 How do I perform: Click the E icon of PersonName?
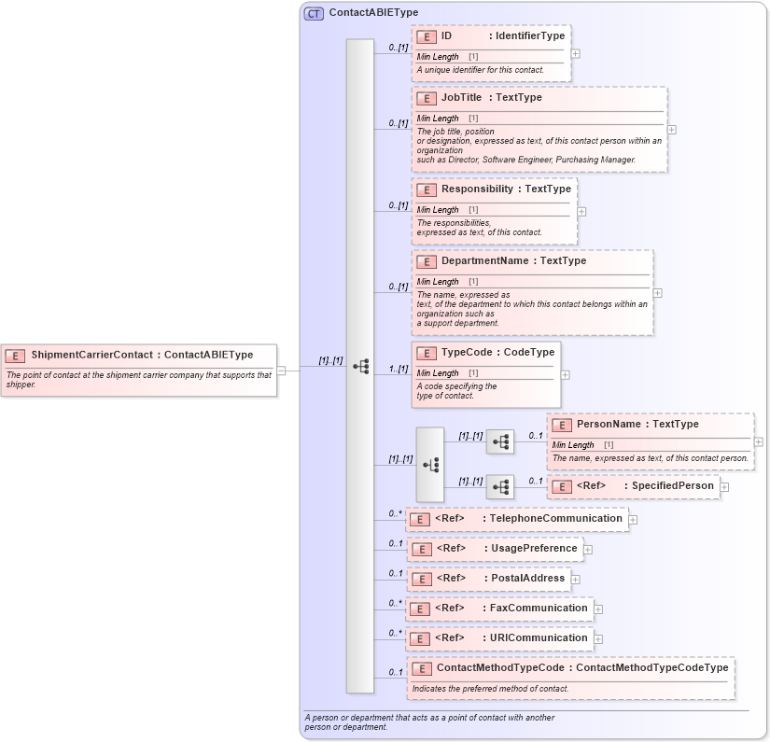click(x=560, y=424)
